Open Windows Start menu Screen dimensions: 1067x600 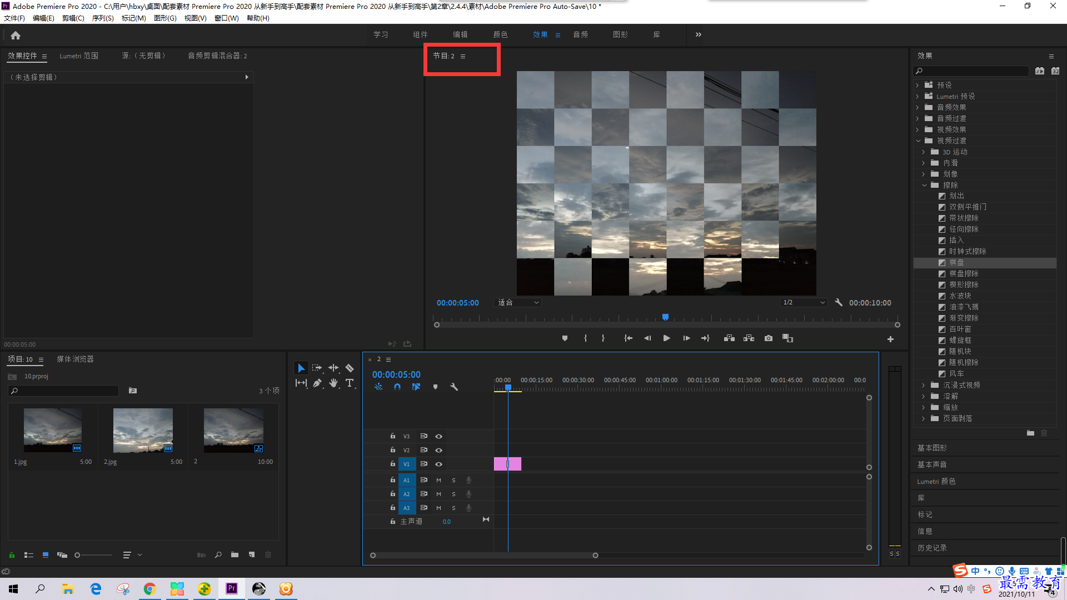pyautogui.click(x=13, y=589)
